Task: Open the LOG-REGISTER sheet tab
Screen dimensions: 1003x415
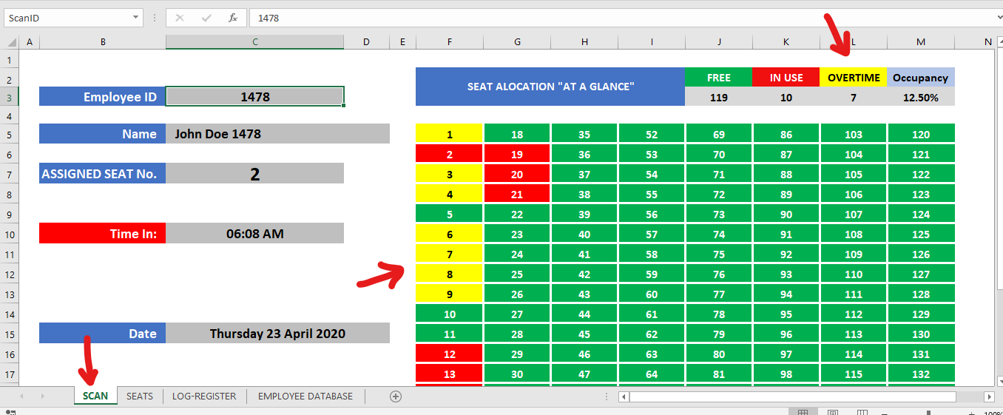Action: tap(204, 396)
